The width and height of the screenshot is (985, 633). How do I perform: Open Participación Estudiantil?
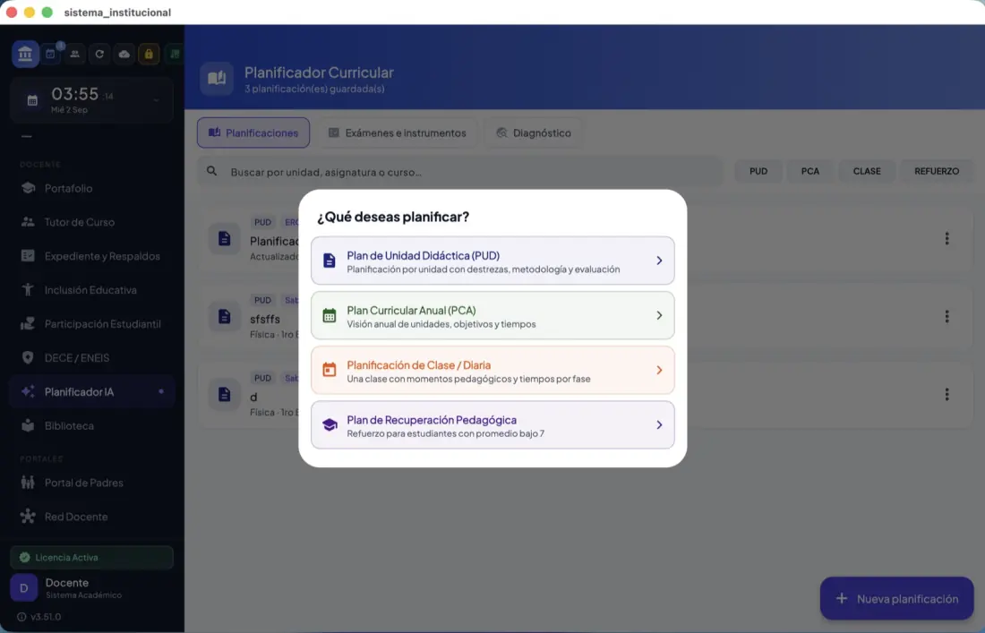point(91,324)
